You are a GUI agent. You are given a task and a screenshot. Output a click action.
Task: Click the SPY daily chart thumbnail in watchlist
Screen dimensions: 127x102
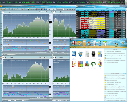point(85,12)
